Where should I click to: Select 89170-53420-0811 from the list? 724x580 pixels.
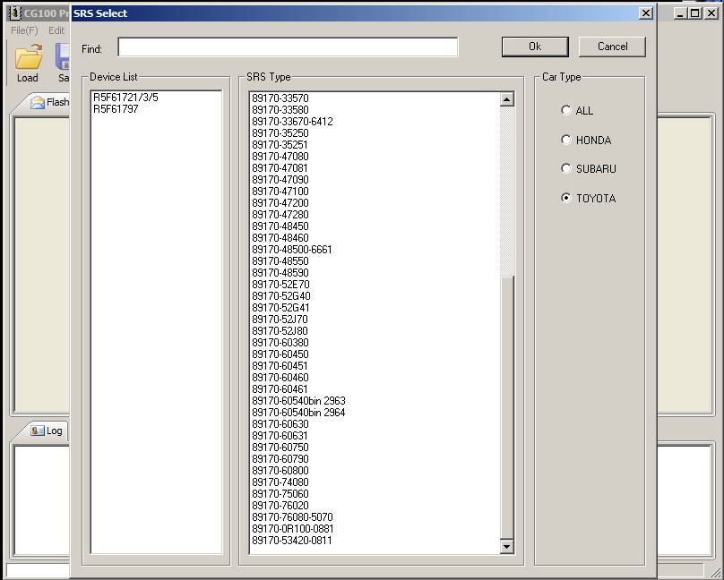point(292,541)
